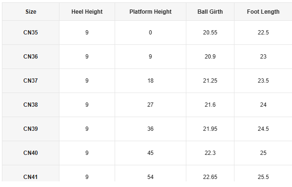Select the CN38 size row label
292x187 pixels.
31,104
